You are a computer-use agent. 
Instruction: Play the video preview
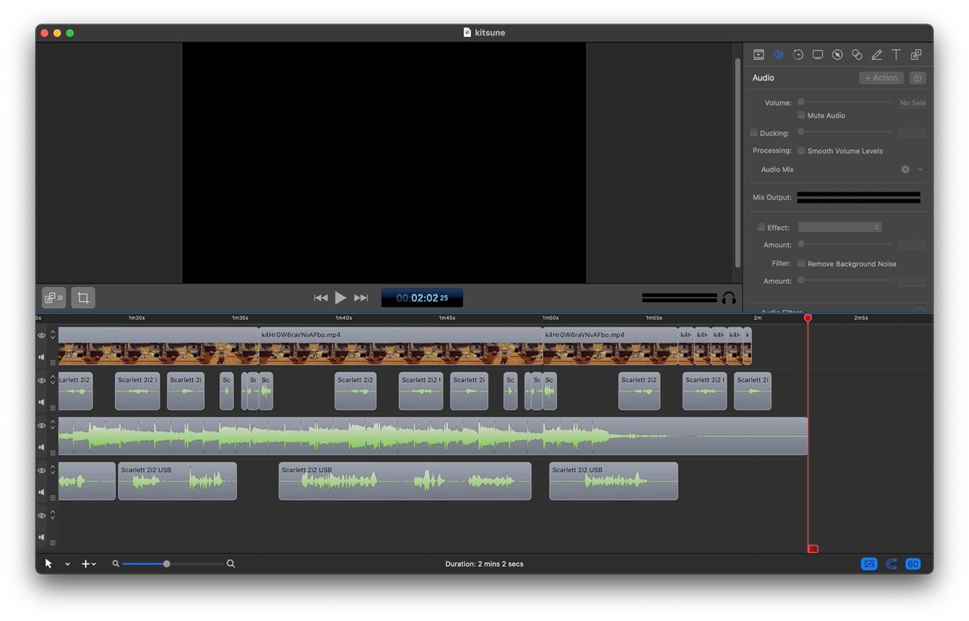point(341,298)
